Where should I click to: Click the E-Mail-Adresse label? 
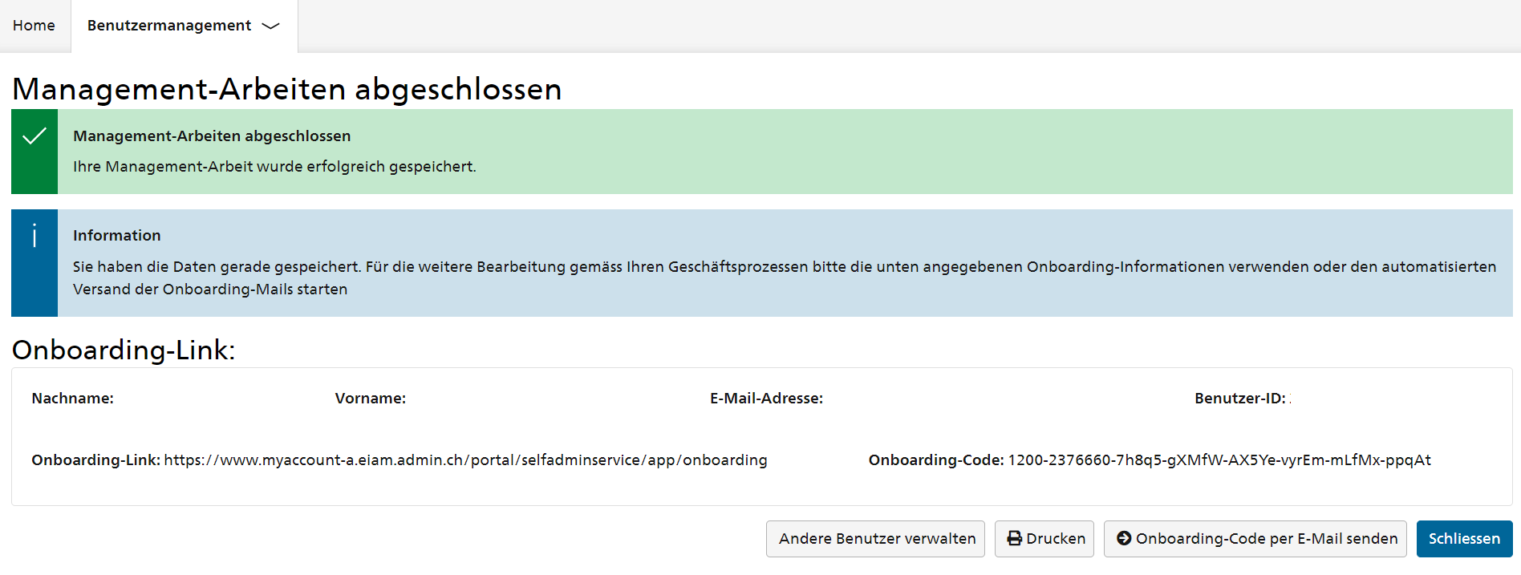(766, 399)
